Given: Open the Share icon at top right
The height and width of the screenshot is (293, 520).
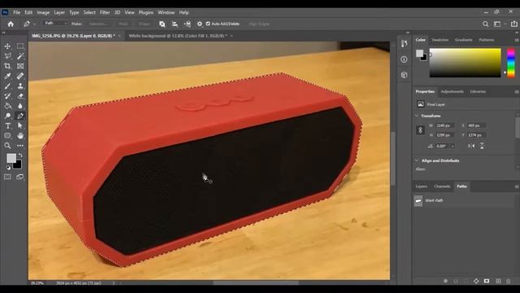Looking at the screenshot, I should [x=514, y=24].
